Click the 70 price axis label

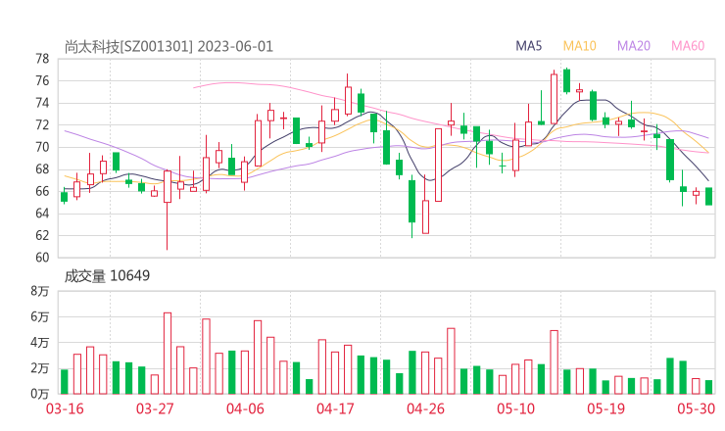pyautogui.click(x=42, y=147)
